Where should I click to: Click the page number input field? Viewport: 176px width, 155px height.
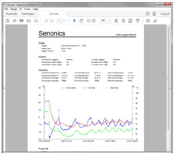tap(59, 21)
